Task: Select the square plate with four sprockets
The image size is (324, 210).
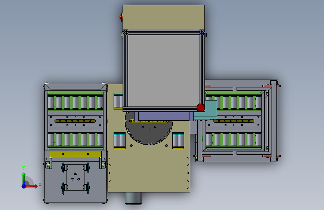Action: point(75,177)
